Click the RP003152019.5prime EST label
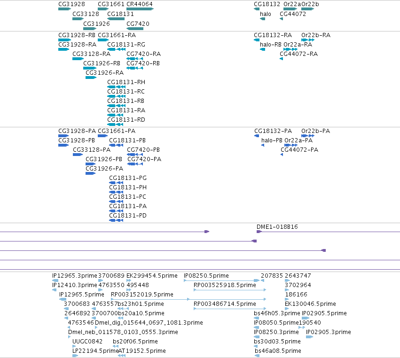This screenshot has height=358, width=400. click(x=142, y=295)
